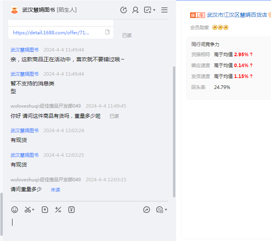The height and width of the screenshot is (241, 271).
Task: Click the 未读 unread status label
Action: [55, 190]
